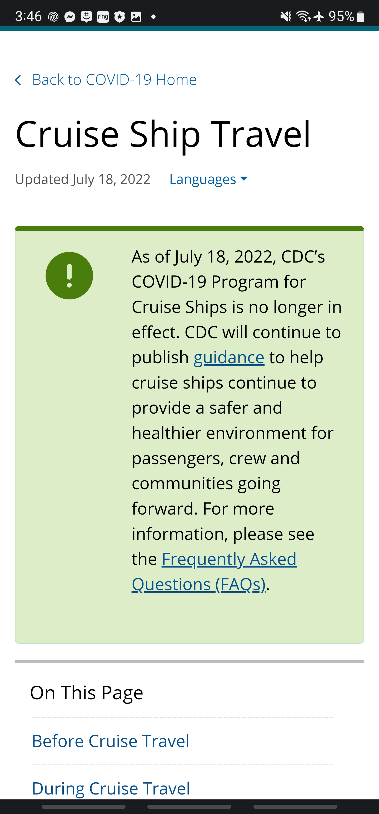Open the Languages dropdown
This screenshot has height=814, width=379.
click(208, 179)
